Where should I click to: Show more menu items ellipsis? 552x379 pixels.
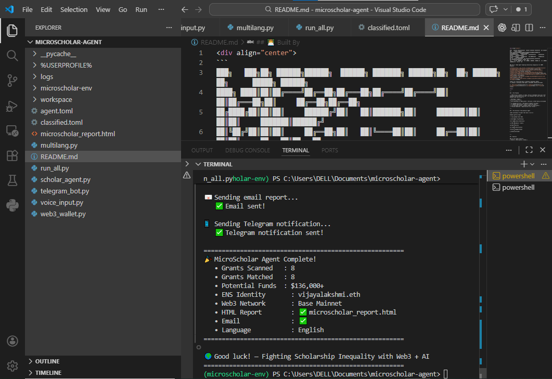pos(161,9)
